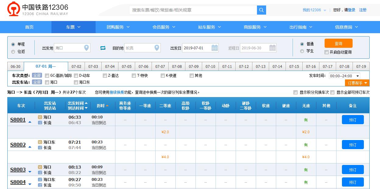Switch to the 07-05 date tab
380x189 pixels.
tap(127, 66)
